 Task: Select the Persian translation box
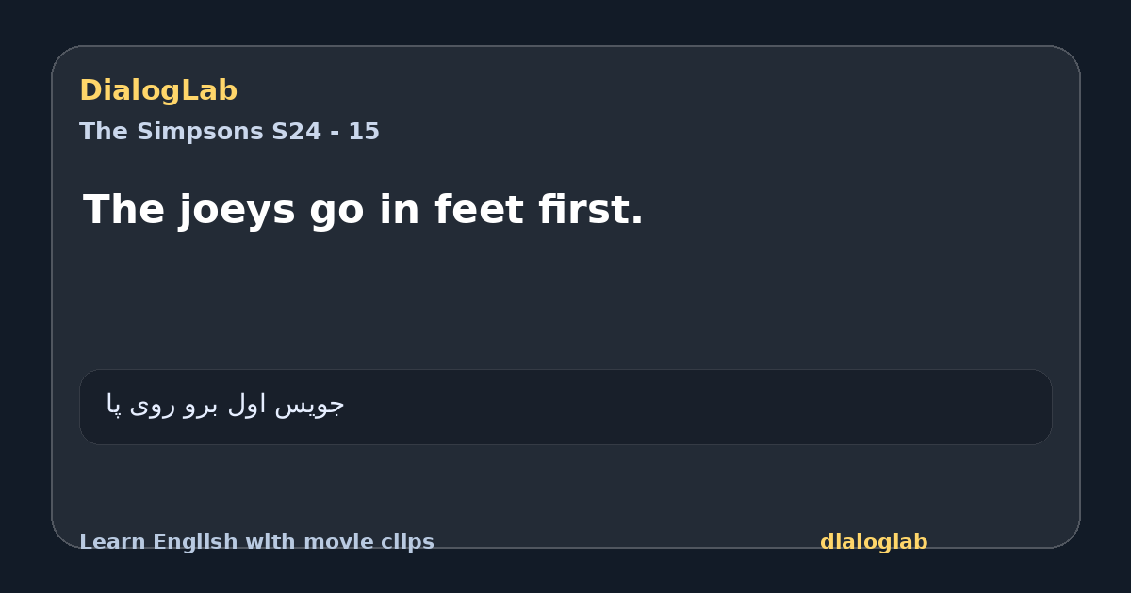pos(565,407)
